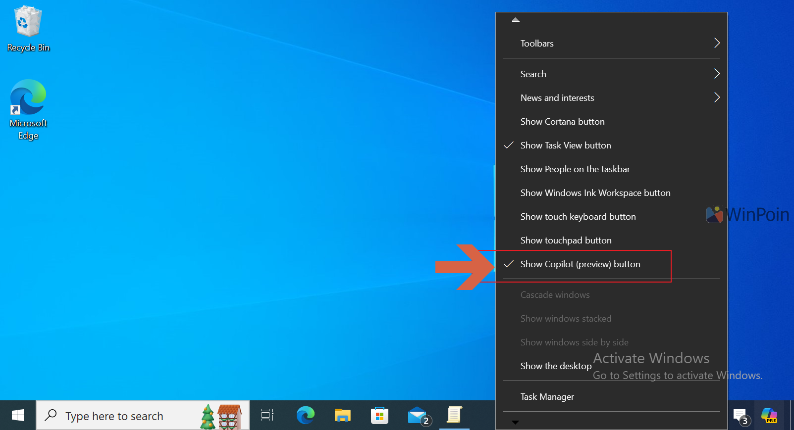This screenshot has height=430, width=794.
Task: Enable Show Cortana button option
Action: click(x=562, y=122)
